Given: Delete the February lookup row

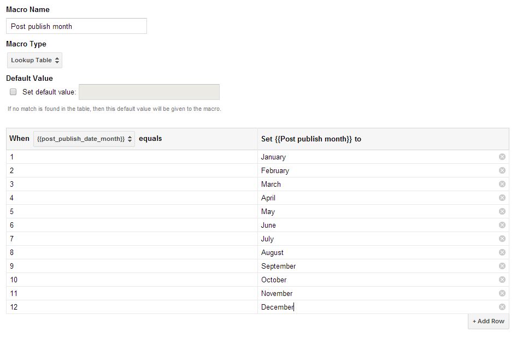Looking at the screenshot, I should pos(502,171).
